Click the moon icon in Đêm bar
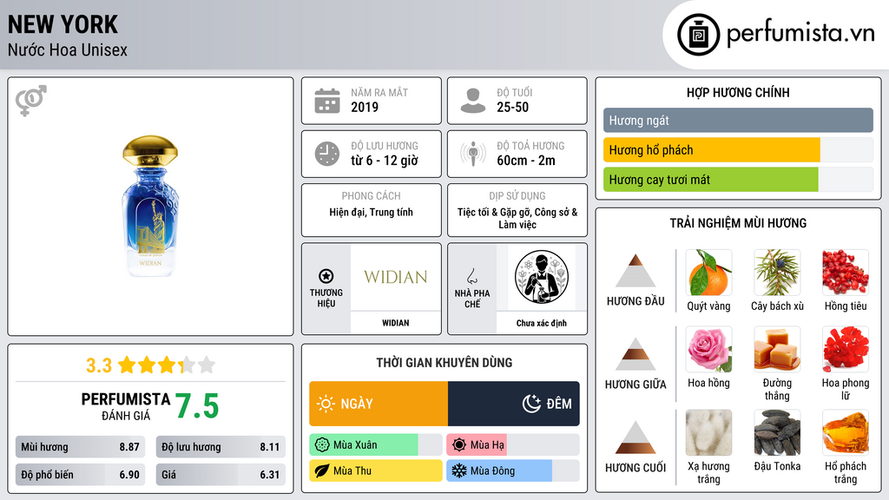Image resolution: width=889 pixels, height=500 pixels. (531, 404)
